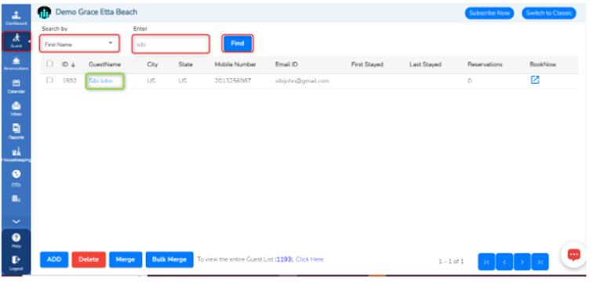Go to the first page of results

(486, 262)
